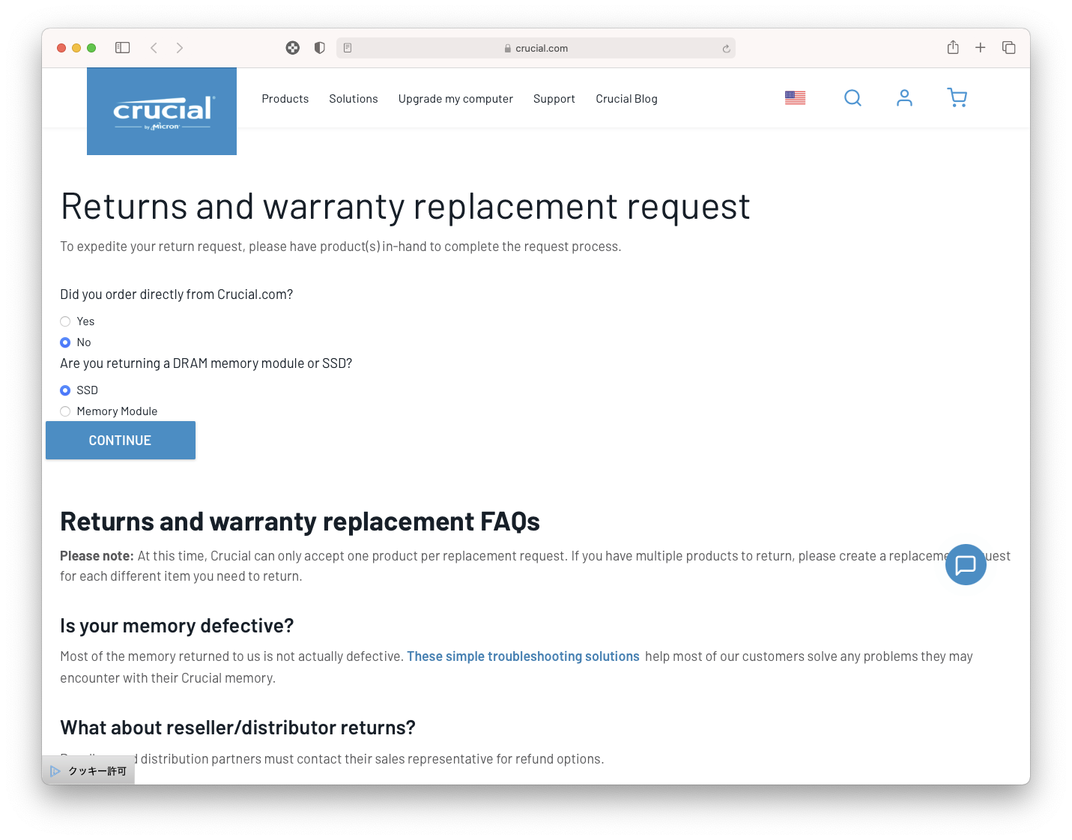Reload the page in address bar
1072x840 pixels.
tap(726, 49)
